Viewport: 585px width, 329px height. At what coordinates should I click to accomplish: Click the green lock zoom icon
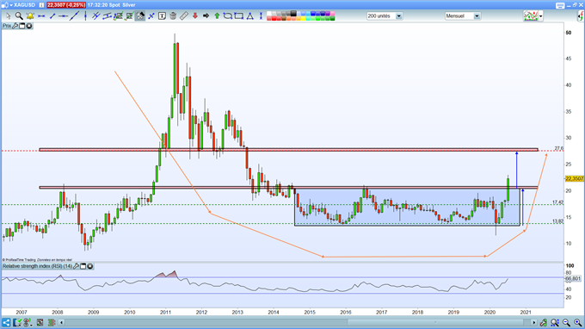tap(544, 322)
